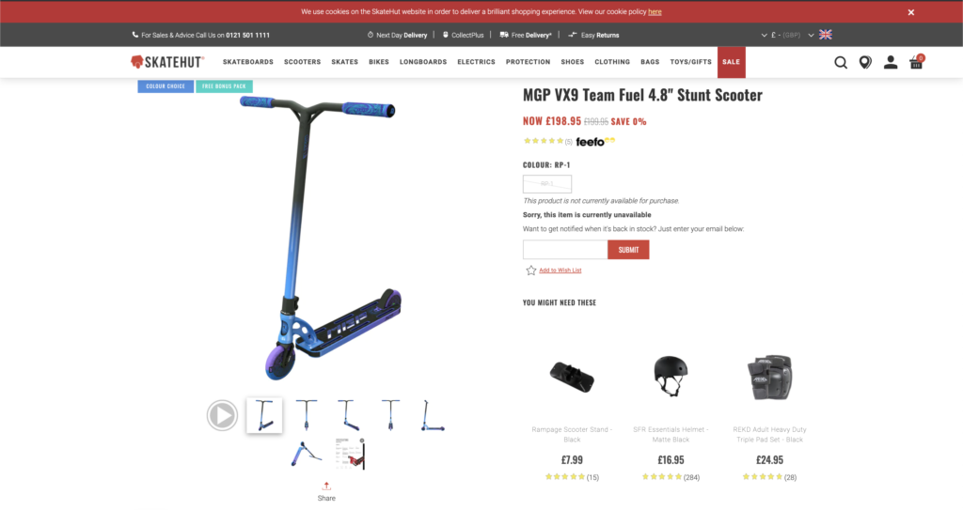
Task: Click the cookie policy 'here' link
Action: pyautogui.click(x=655, y=11)
